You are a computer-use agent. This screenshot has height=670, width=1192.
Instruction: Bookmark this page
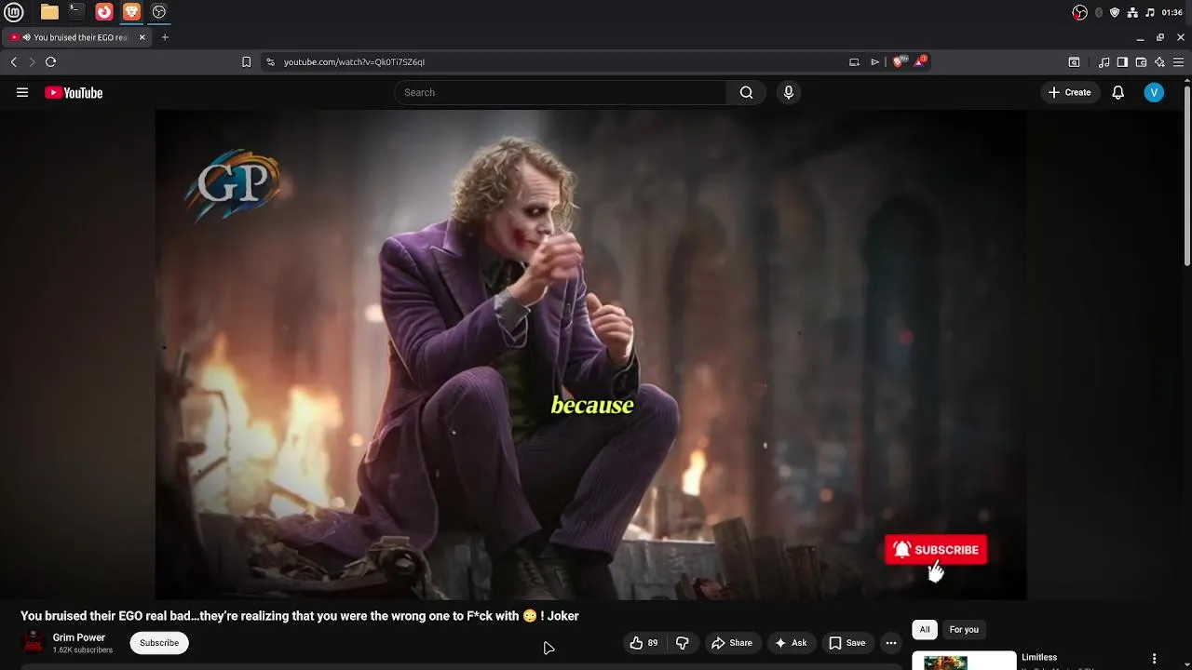246,62
